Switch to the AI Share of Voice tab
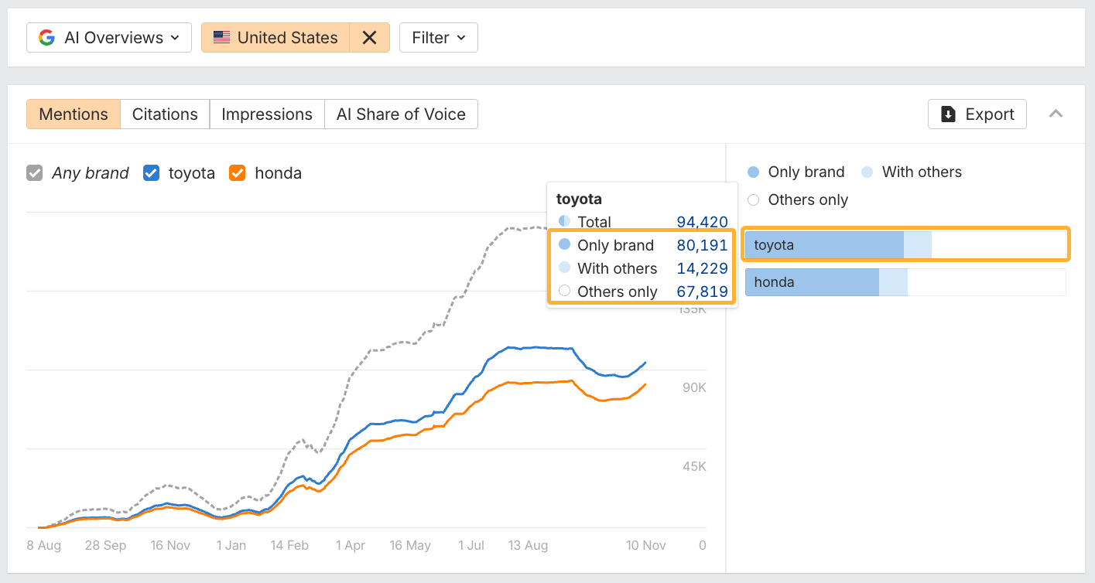Image resolution: width=1095 pixels, height=583 pixels. tap(401, 114)
